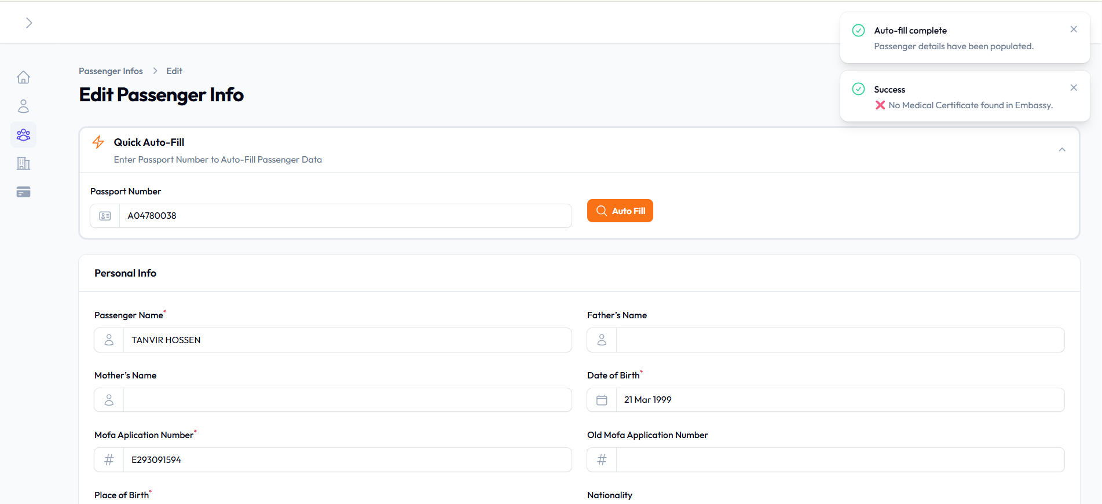Click the Place of Birth label

pyautogui.click(x=122, y=495)
